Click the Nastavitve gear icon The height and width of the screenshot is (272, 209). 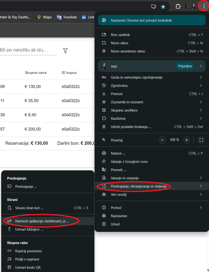tap(104, 216)
